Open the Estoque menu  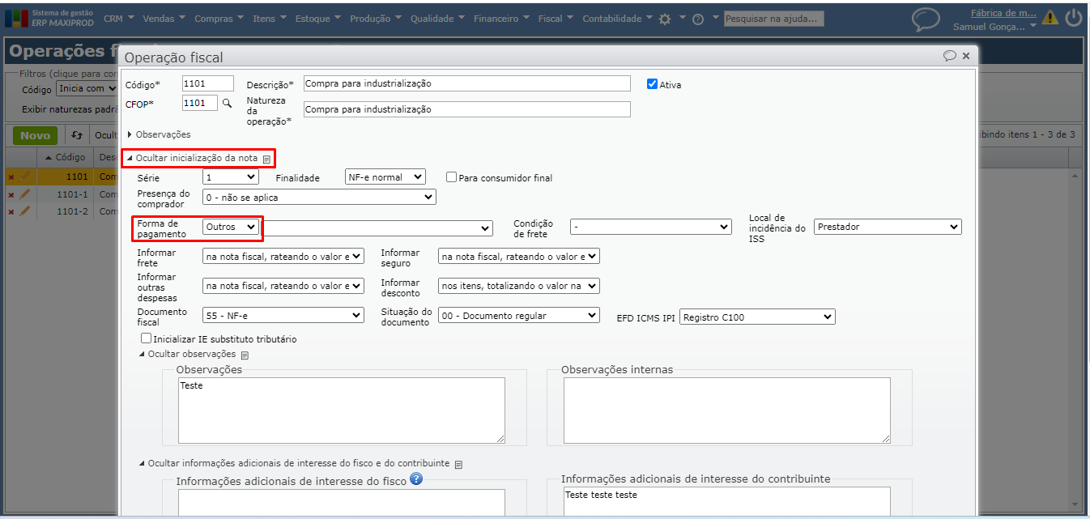point(317,19)
